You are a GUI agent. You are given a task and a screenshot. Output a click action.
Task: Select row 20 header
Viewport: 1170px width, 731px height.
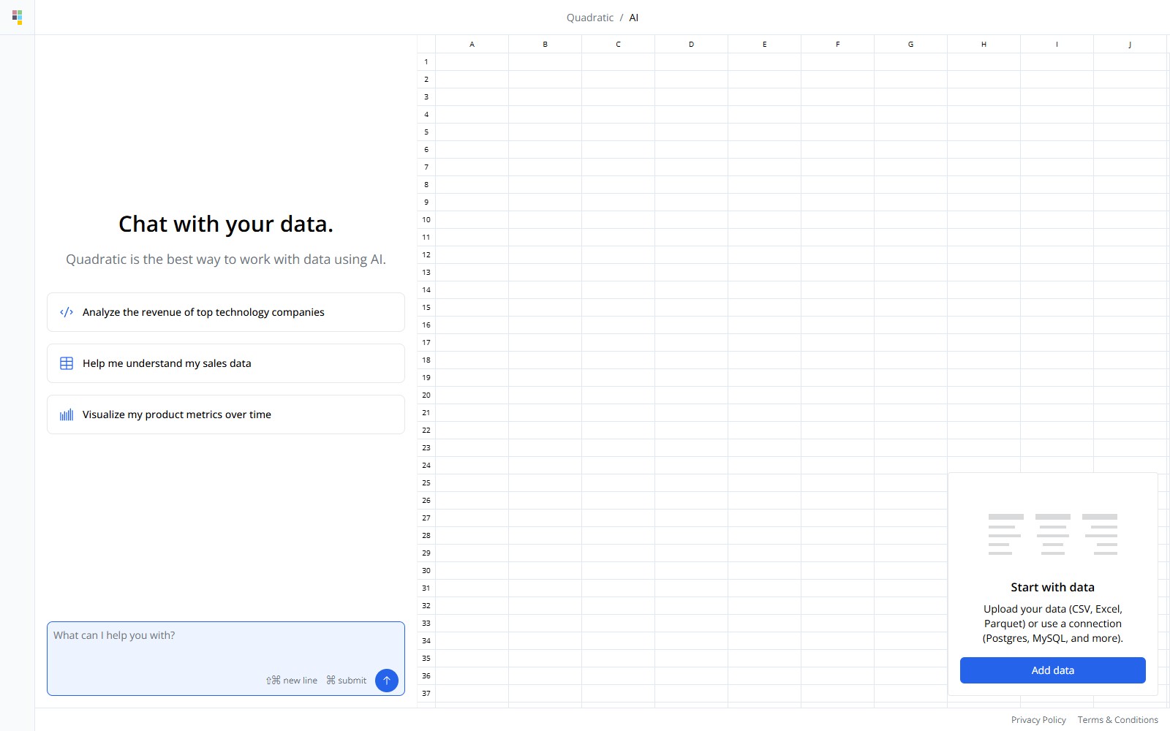pos(426,395)
